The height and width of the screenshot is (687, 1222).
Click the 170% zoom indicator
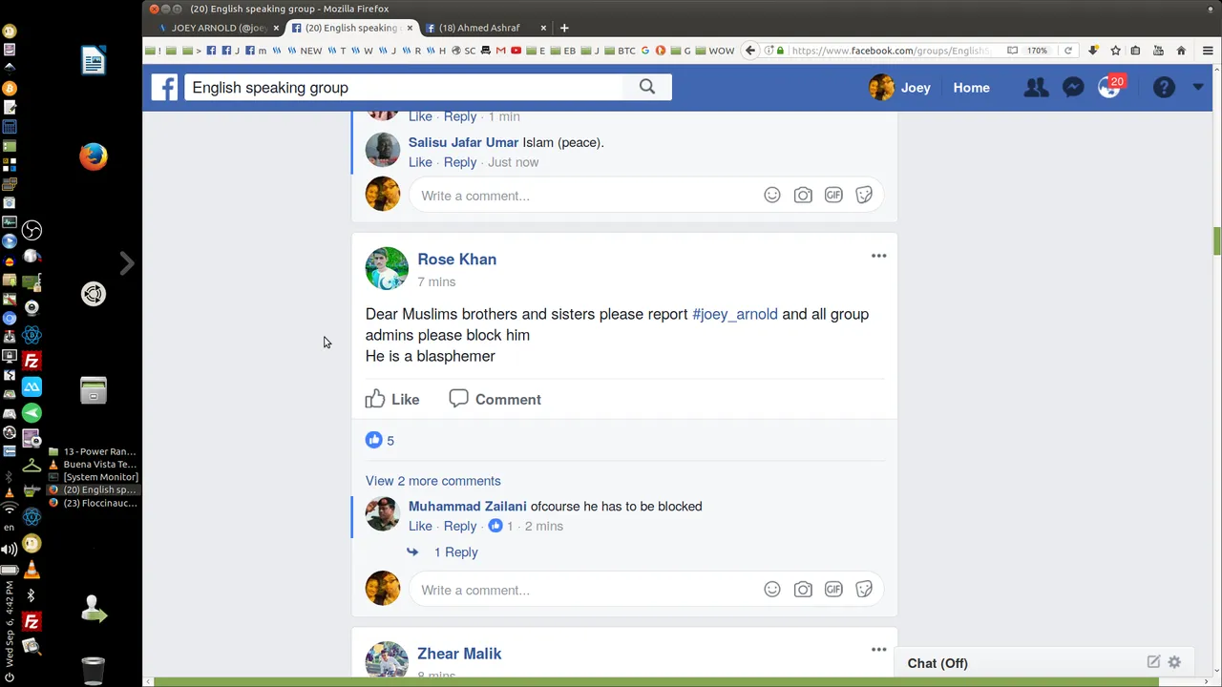pos(1037,51)
